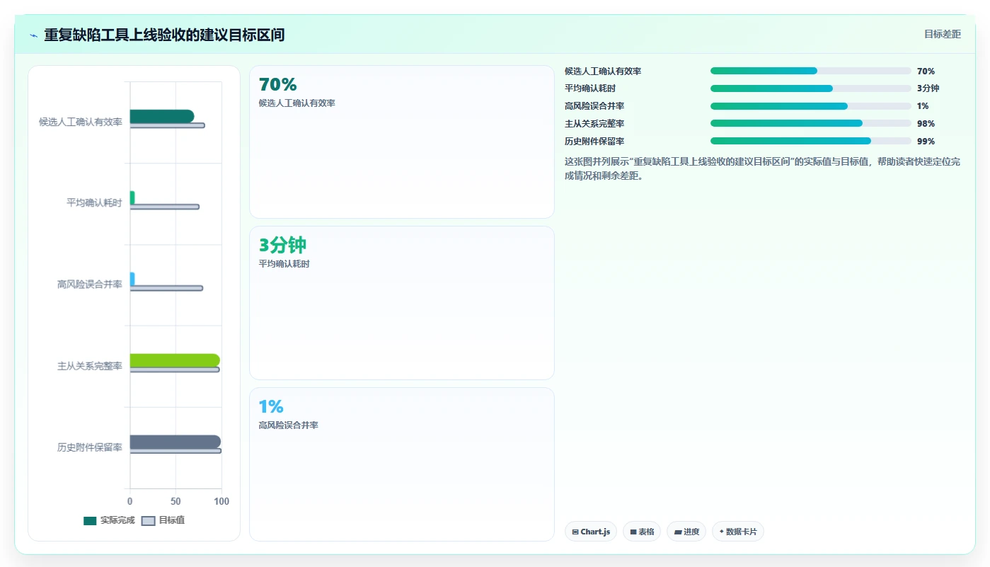This screenshot has height=567, width=990.
Task: Click the 数据卡片 tag chip
Action: point(737,532)
